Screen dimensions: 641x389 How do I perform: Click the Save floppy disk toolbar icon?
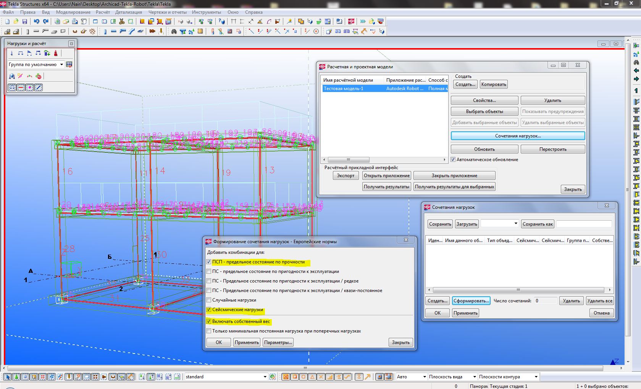(25, 21)
